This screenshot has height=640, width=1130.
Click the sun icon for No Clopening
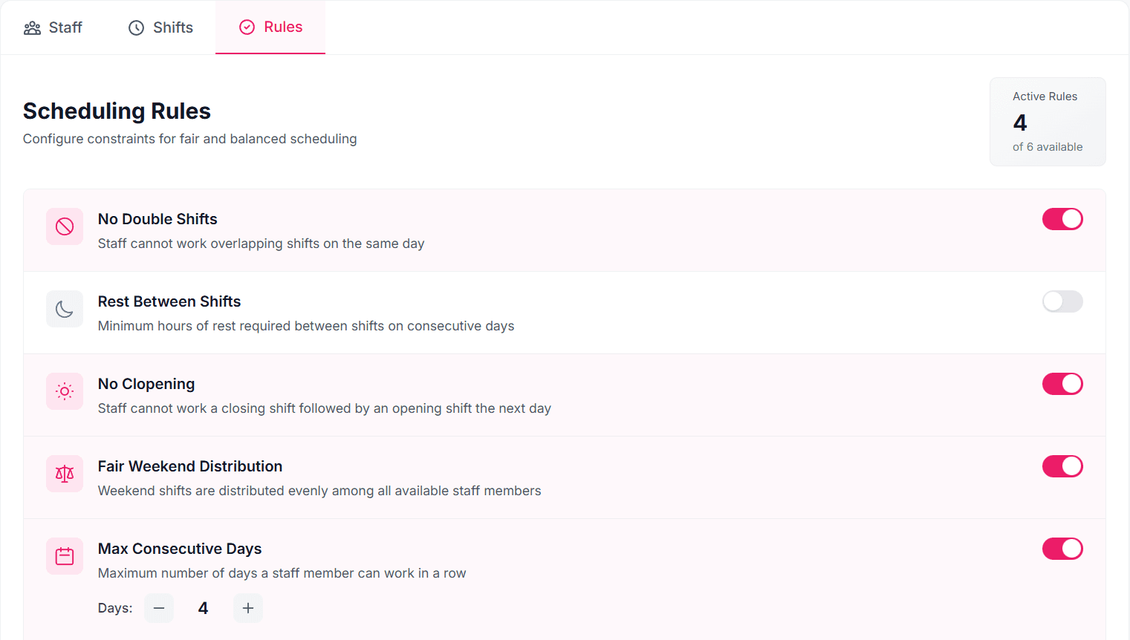click(x=65, y=391)
